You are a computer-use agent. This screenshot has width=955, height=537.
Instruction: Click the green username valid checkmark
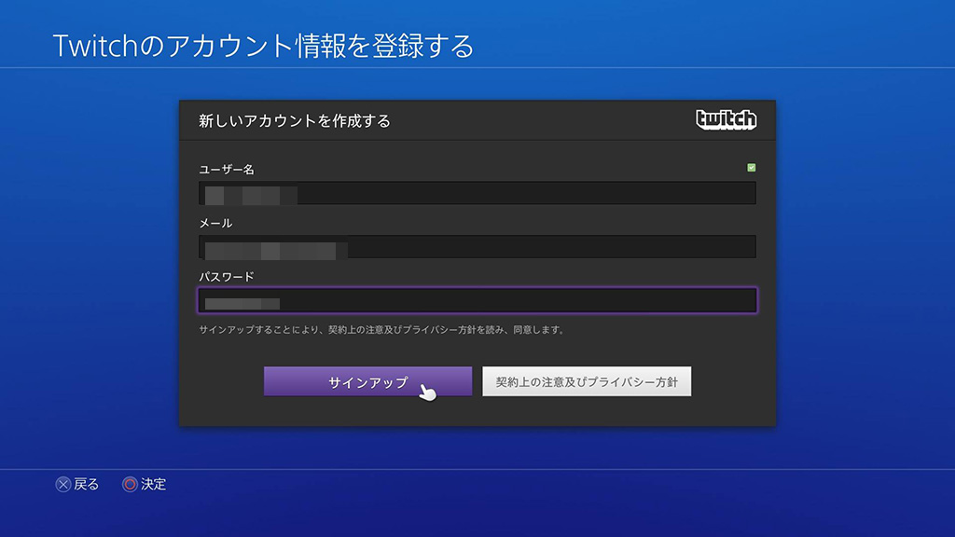point(752,168)
